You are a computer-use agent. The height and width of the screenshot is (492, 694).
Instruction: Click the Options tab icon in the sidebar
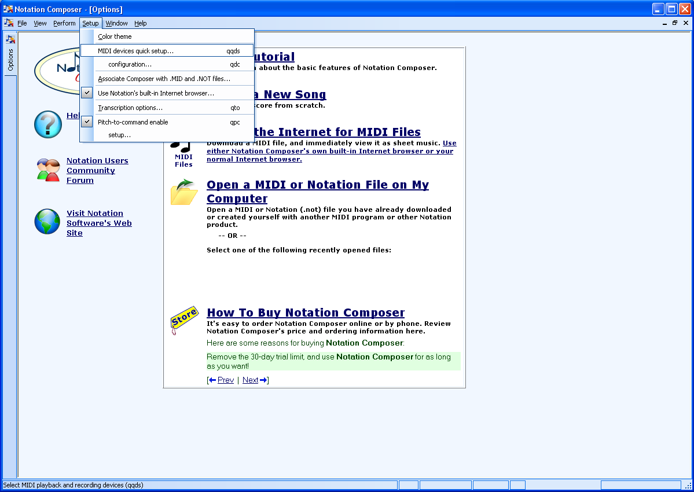click(x=10, y=39)
